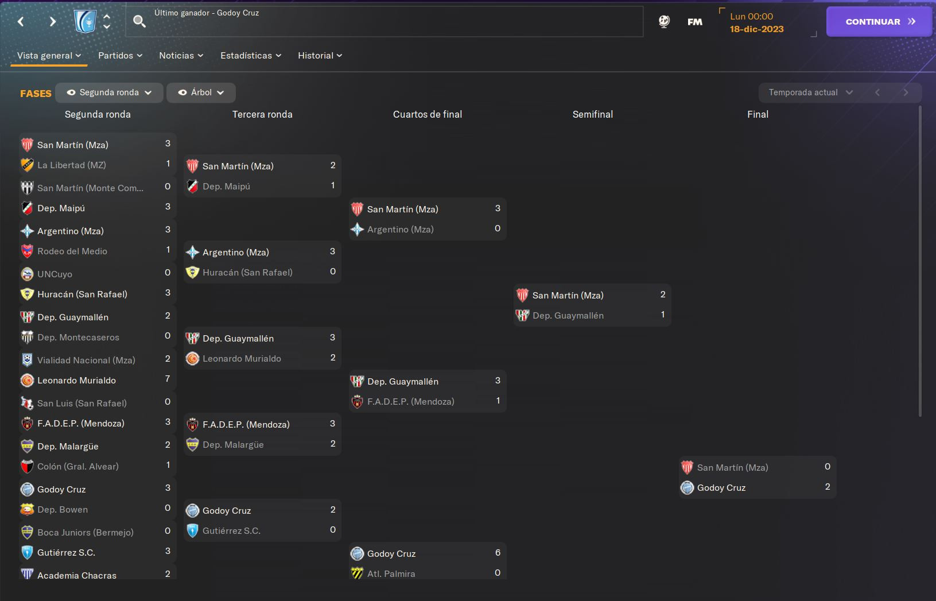The image size is (936, 601).
Task: Step the competition selector up arrow
Action: pos(107,17)
